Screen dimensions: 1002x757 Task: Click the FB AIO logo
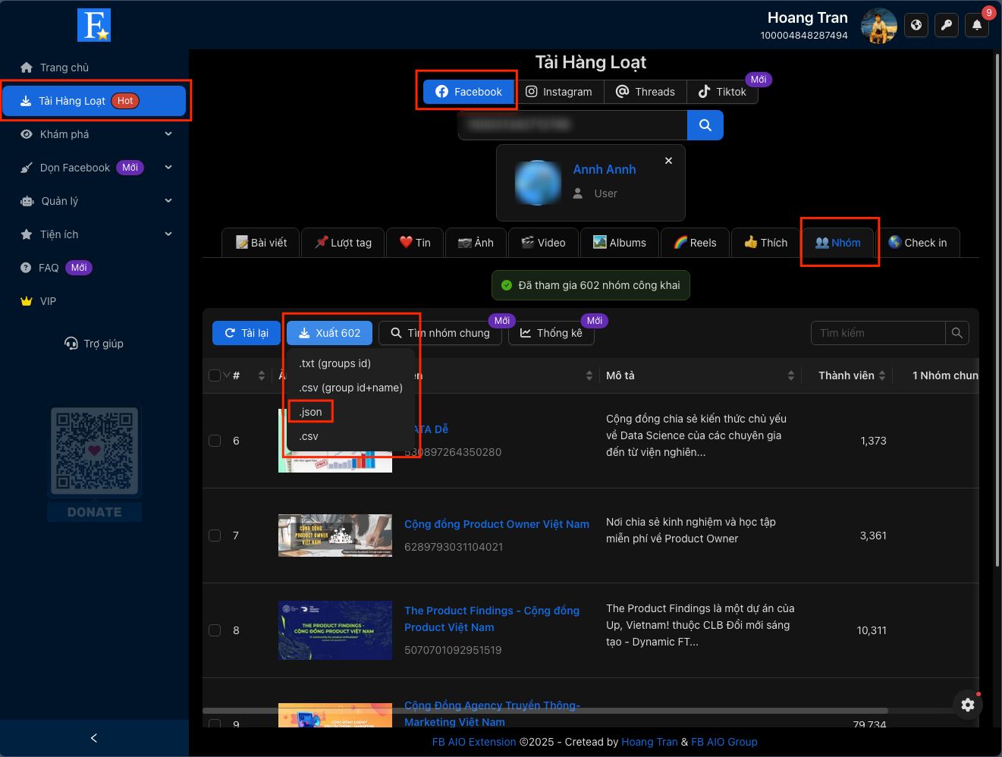(x=94, y=25)
